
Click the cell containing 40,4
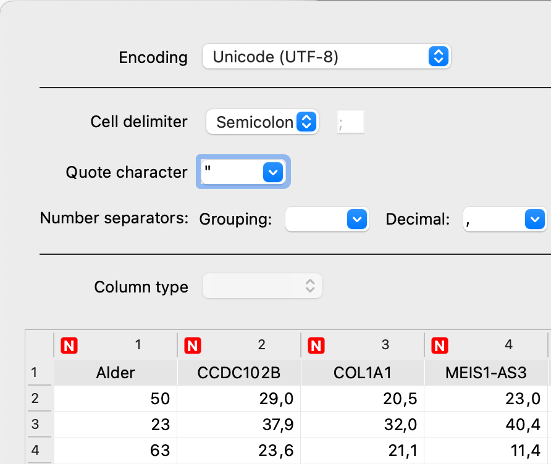(486, 425)
